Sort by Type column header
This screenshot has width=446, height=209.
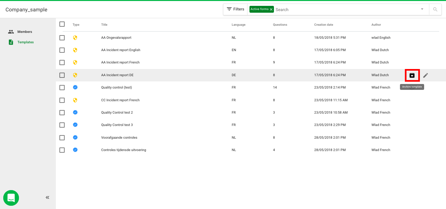pos(76,25)
